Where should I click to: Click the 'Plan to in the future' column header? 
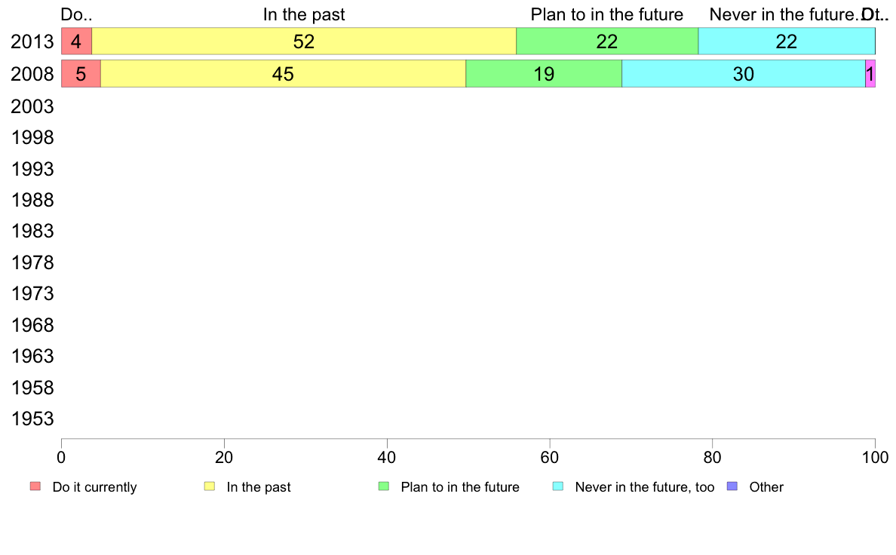(x=607, y=14)
